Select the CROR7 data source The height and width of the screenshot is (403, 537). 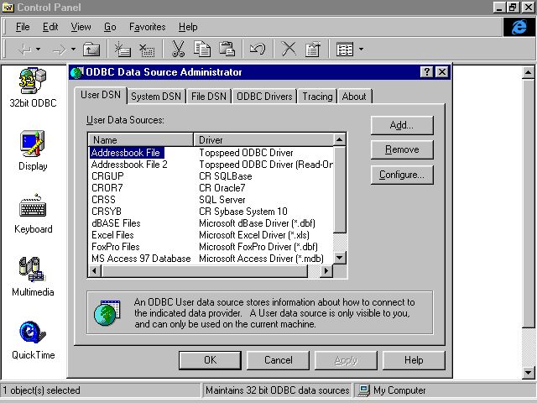tap(107, 188)
